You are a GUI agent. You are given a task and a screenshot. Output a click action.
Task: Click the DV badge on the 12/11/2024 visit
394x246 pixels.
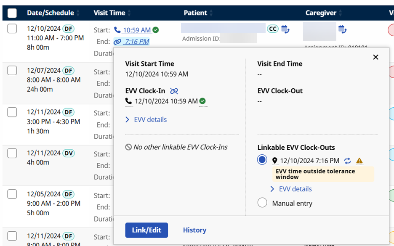(68, 153)
